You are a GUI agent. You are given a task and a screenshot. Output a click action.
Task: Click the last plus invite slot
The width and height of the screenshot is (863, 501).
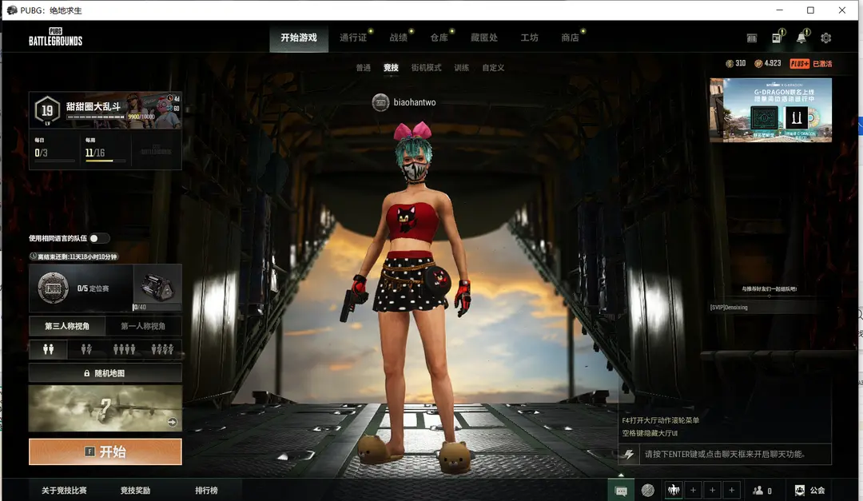(731, 490)
